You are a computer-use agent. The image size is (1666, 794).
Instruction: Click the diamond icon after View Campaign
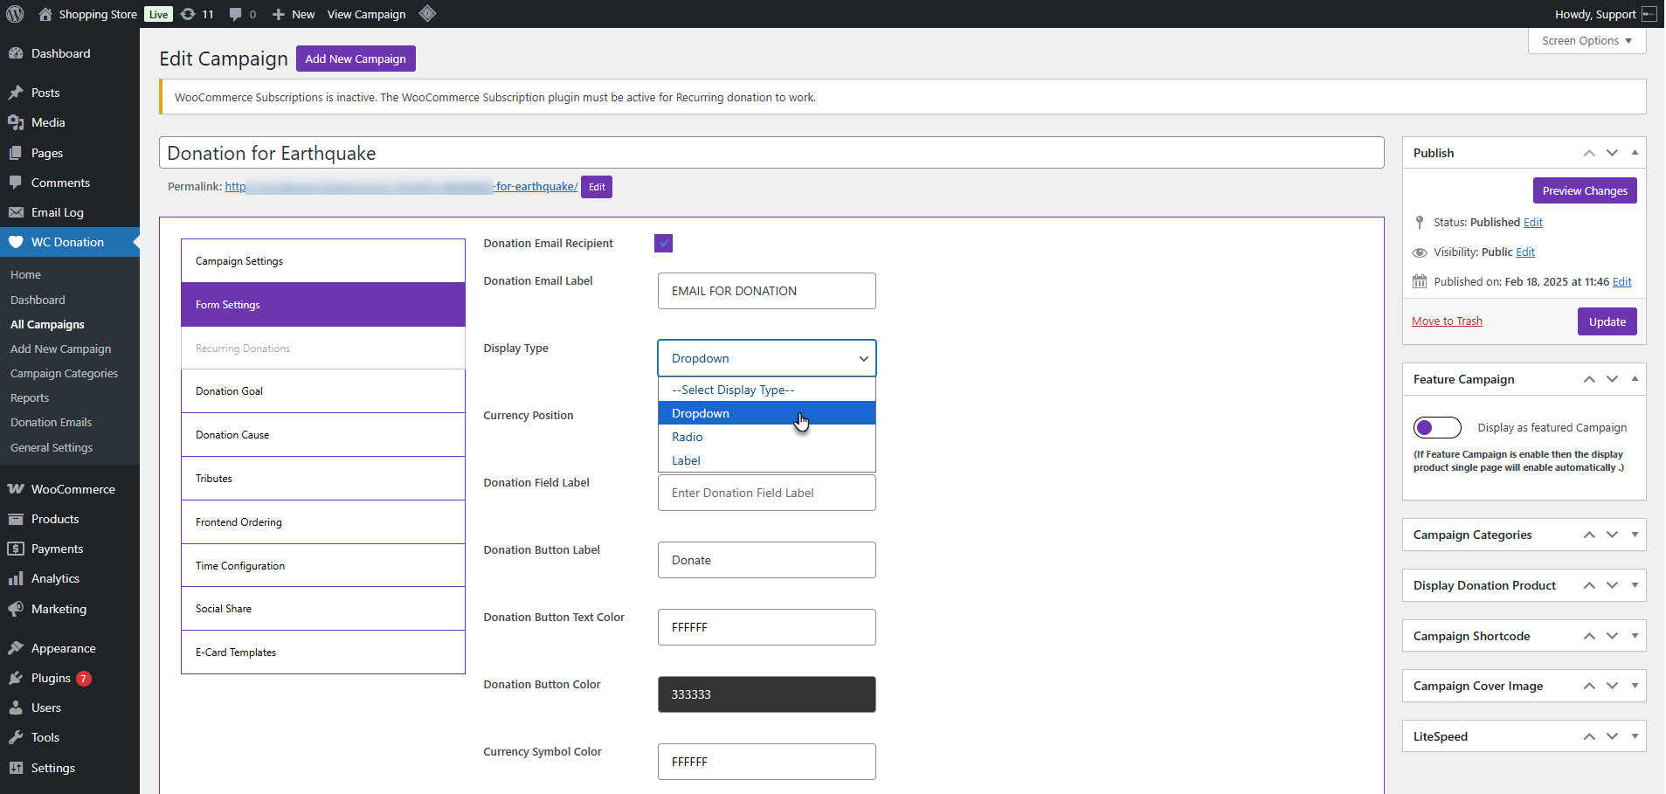pos(427,14)
